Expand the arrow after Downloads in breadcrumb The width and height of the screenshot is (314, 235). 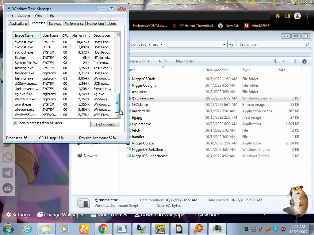click(149, 44)
